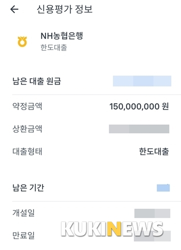The width and height of the screenshot is (181, 250).
Task: Tap the blurred 만료일 date value
Action: click(x=152, y=236)
